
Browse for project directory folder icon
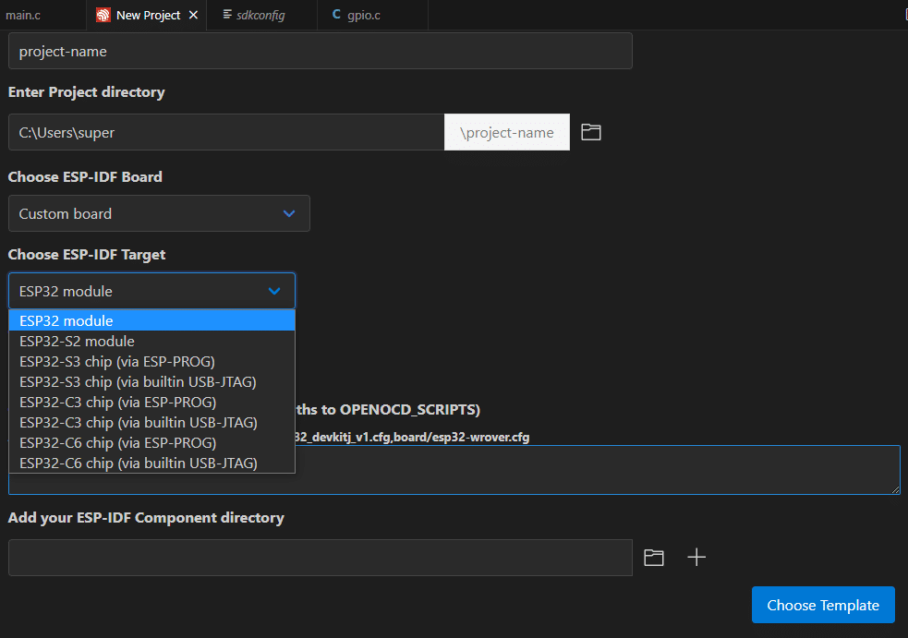(590, 132)
